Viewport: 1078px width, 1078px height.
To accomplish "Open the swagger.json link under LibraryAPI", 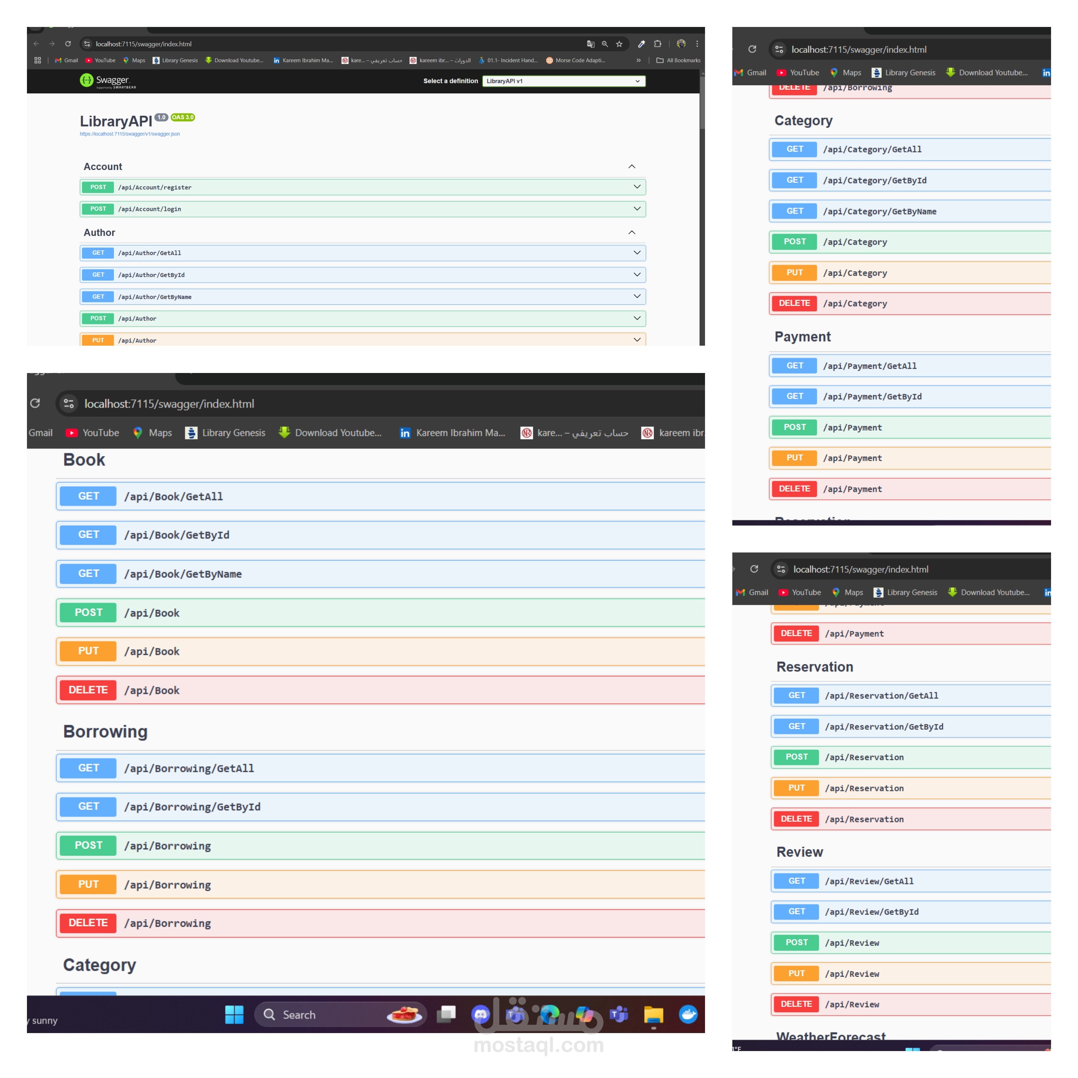I will tap(129, 134).
